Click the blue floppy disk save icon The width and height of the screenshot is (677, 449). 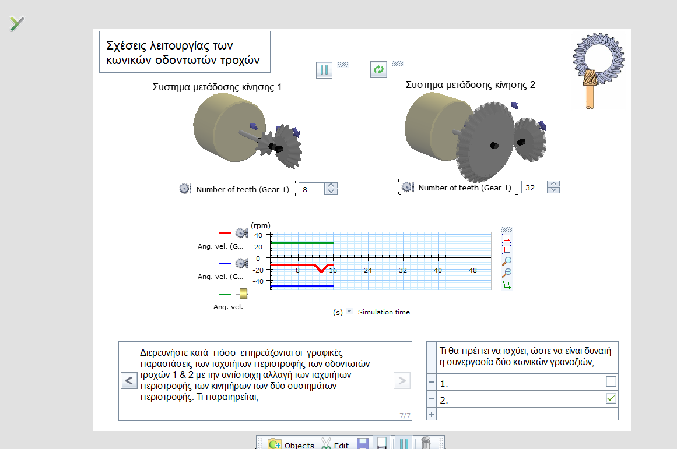pos(363,444)
